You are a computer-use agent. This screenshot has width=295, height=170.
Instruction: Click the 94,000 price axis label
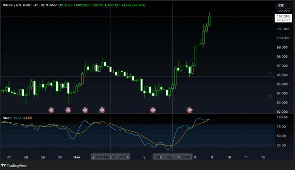(x=282, y=93)
